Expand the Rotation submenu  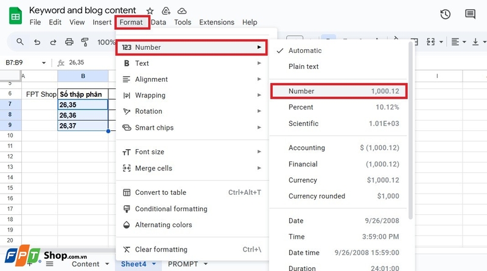click(x=192, y=111)
